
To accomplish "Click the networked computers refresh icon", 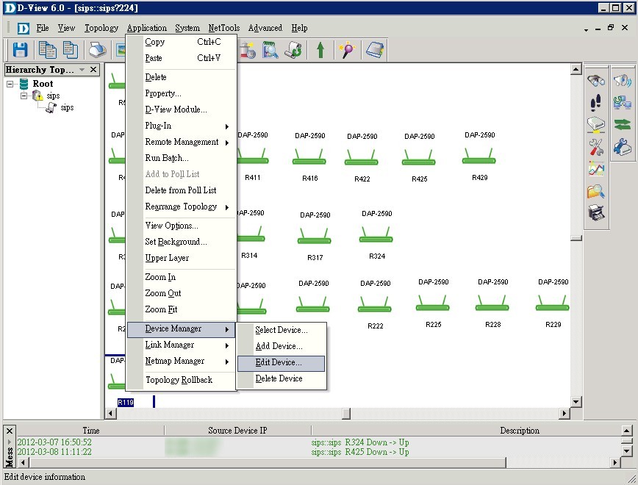I will pyautogui.click(x=622, y=102).
